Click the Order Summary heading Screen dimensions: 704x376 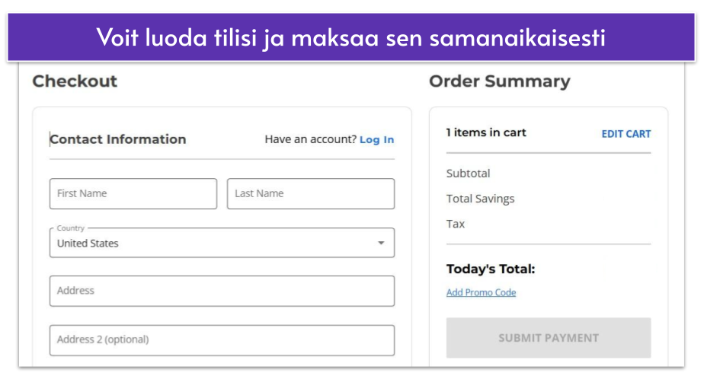(499, 81)
